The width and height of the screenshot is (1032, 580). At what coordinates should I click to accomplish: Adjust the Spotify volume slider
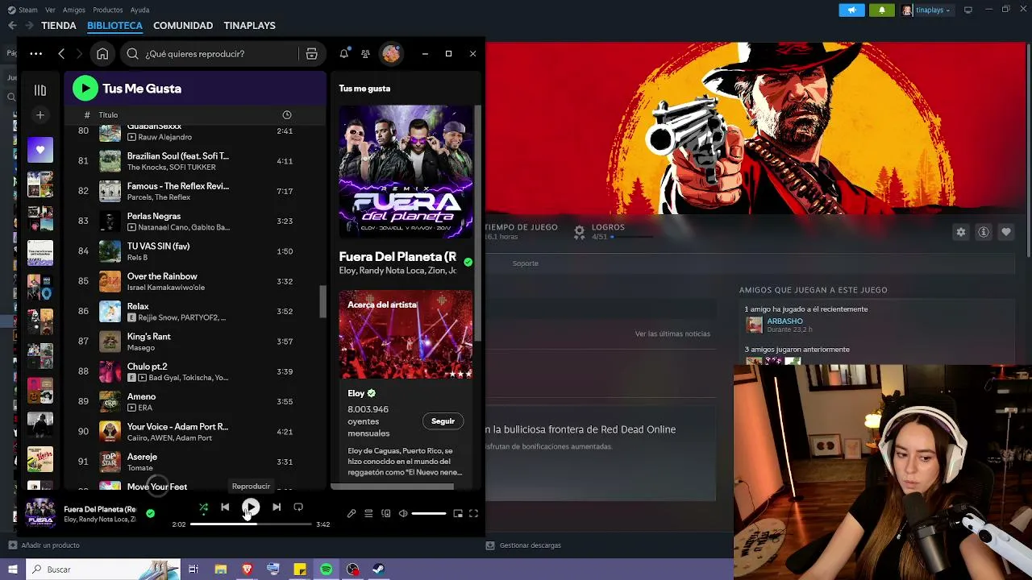[x=429, y=513]
